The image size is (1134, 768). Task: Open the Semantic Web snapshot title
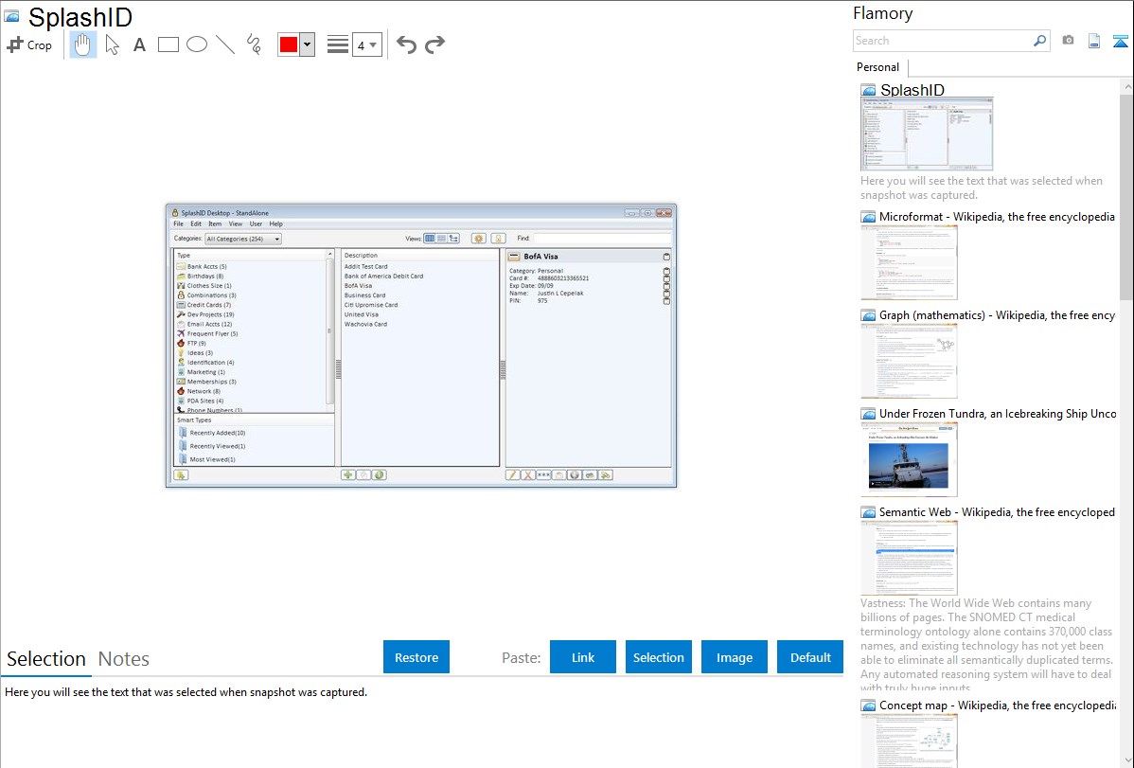(997, 511)
